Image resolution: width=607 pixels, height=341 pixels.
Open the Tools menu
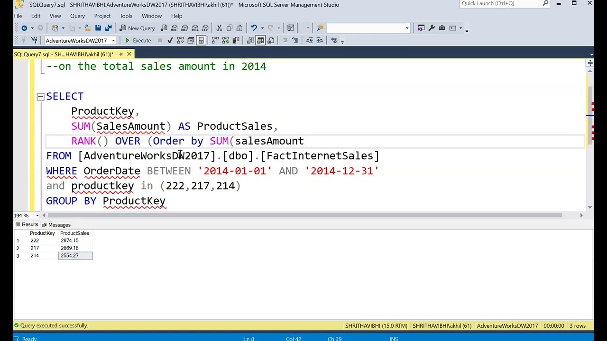coord(126,16)
